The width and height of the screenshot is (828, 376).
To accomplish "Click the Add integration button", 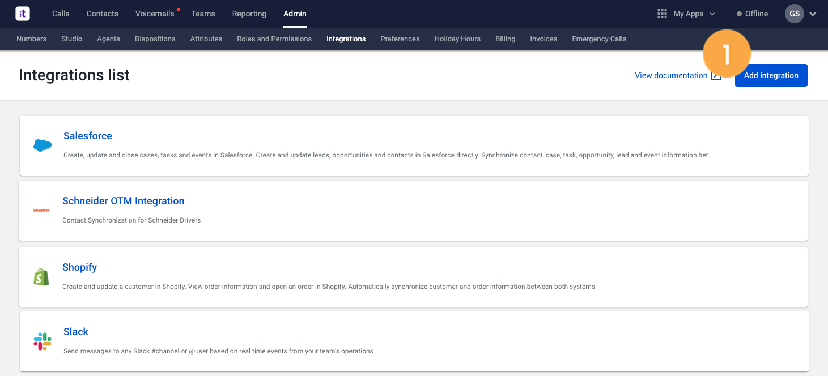I will click(771, 75).
